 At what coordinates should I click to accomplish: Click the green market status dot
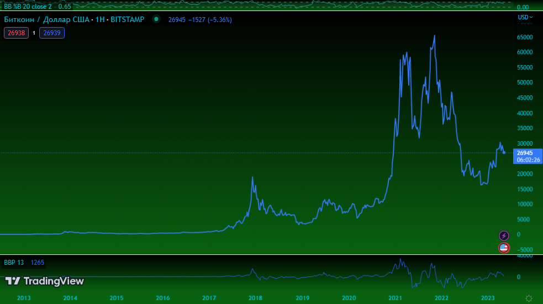156,19
